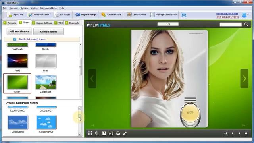Click Publish to Local

pyautogui.click(x=111, y=15)
